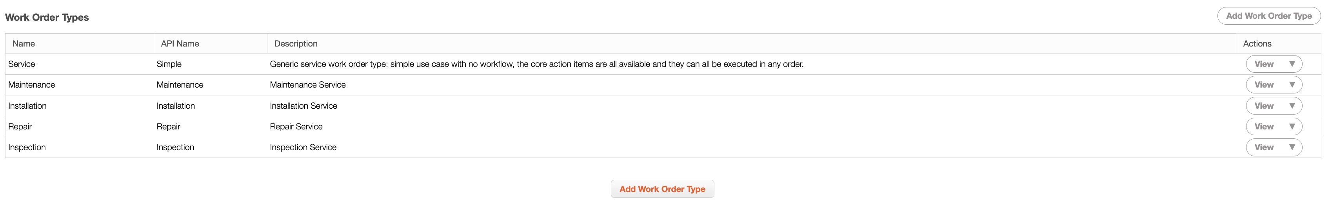Click the Name column header
The height and width of the screenshot is (208, 1330).
click(x=24, y=44)
